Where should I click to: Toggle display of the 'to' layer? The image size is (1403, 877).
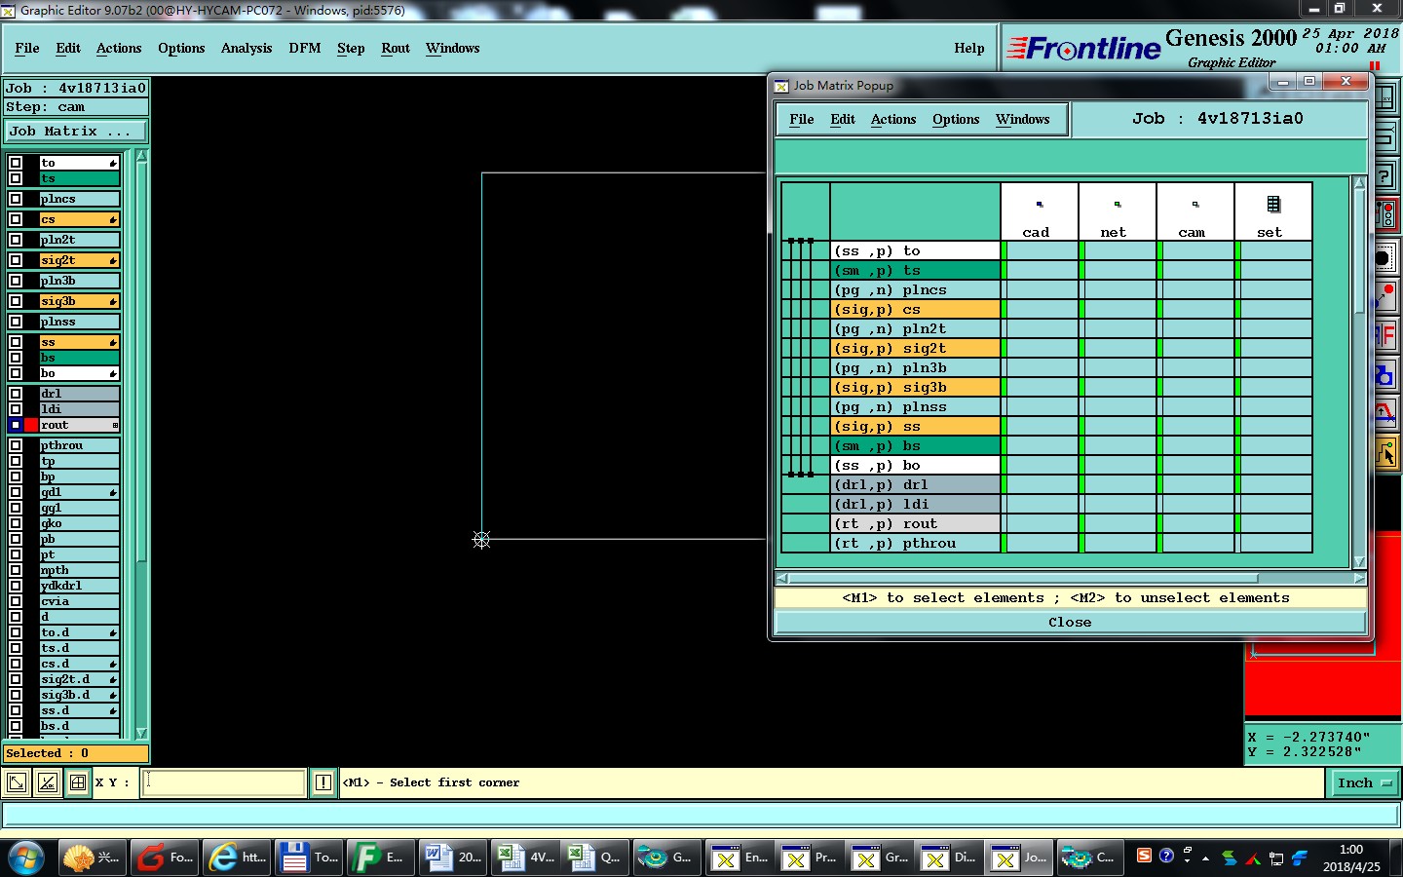tap(16, 163)
